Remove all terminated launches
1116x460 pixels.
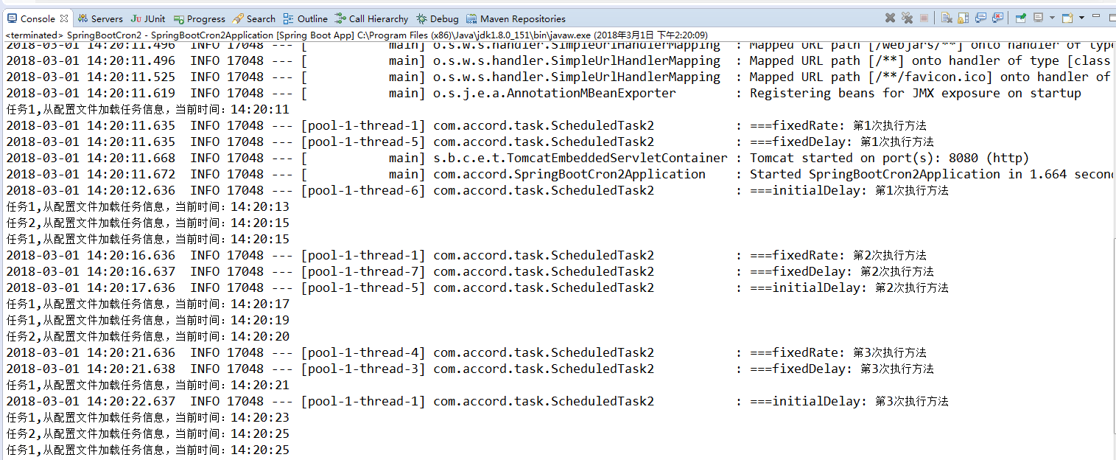(907, 18)
